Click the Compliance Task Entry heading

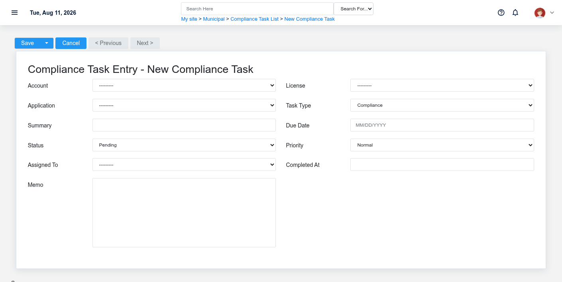coord(141,69)
